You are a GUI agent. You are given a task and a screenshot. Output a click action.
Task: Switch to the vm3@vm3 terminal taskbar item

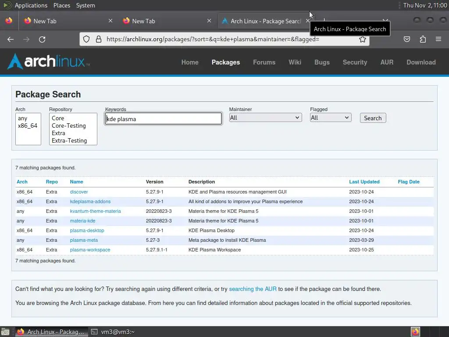(x=113, y=332)
